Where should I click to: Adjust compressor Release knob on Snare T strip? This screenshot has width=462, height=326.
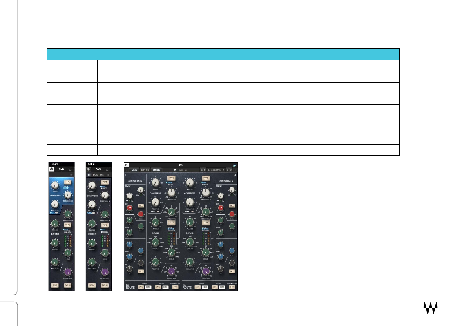55,204
